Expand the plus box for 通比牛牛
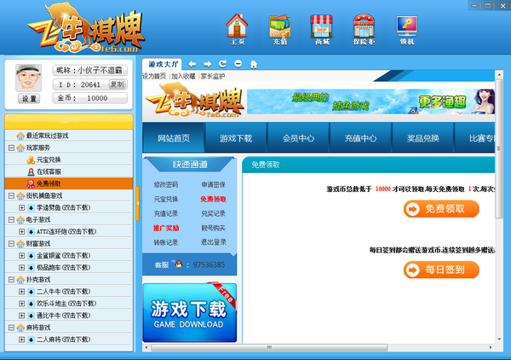This screenshot has height=360, width=511. pyautogui.click(x=22, y=316)
